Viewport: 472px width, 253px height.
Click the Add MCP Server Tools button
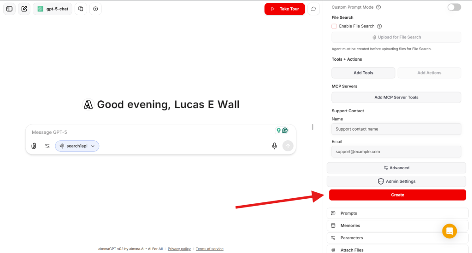click(x=396, y=98)
